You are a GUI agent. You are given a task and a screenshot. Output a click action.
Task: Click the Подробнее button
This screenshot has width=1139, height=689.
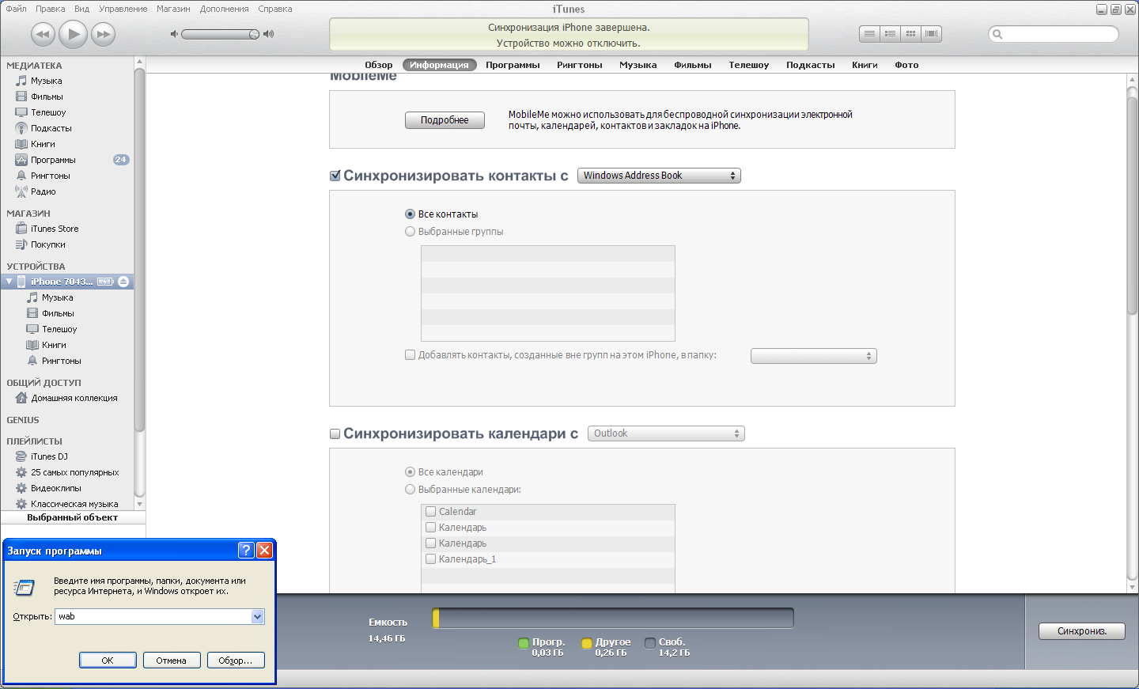click(x=445, y=120)
